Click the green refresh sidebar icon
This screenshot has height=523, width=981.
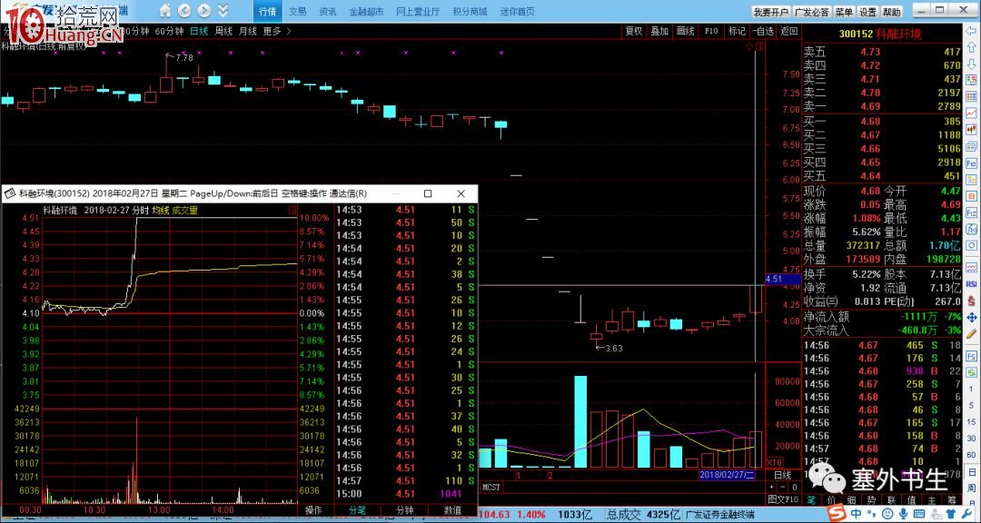coord(972,373)
